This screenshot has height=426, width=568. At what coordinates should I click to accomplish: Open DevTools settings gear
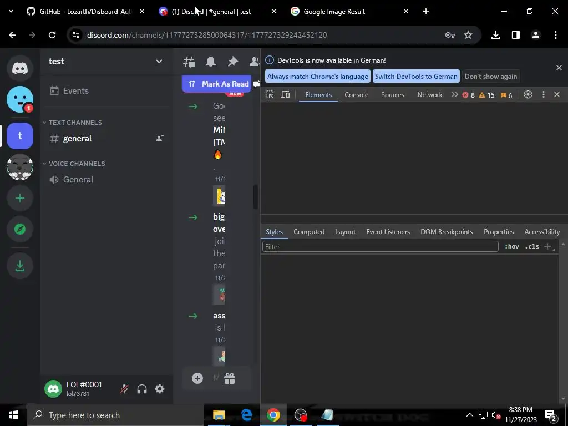pyautogui.click(x=528, y=94)
